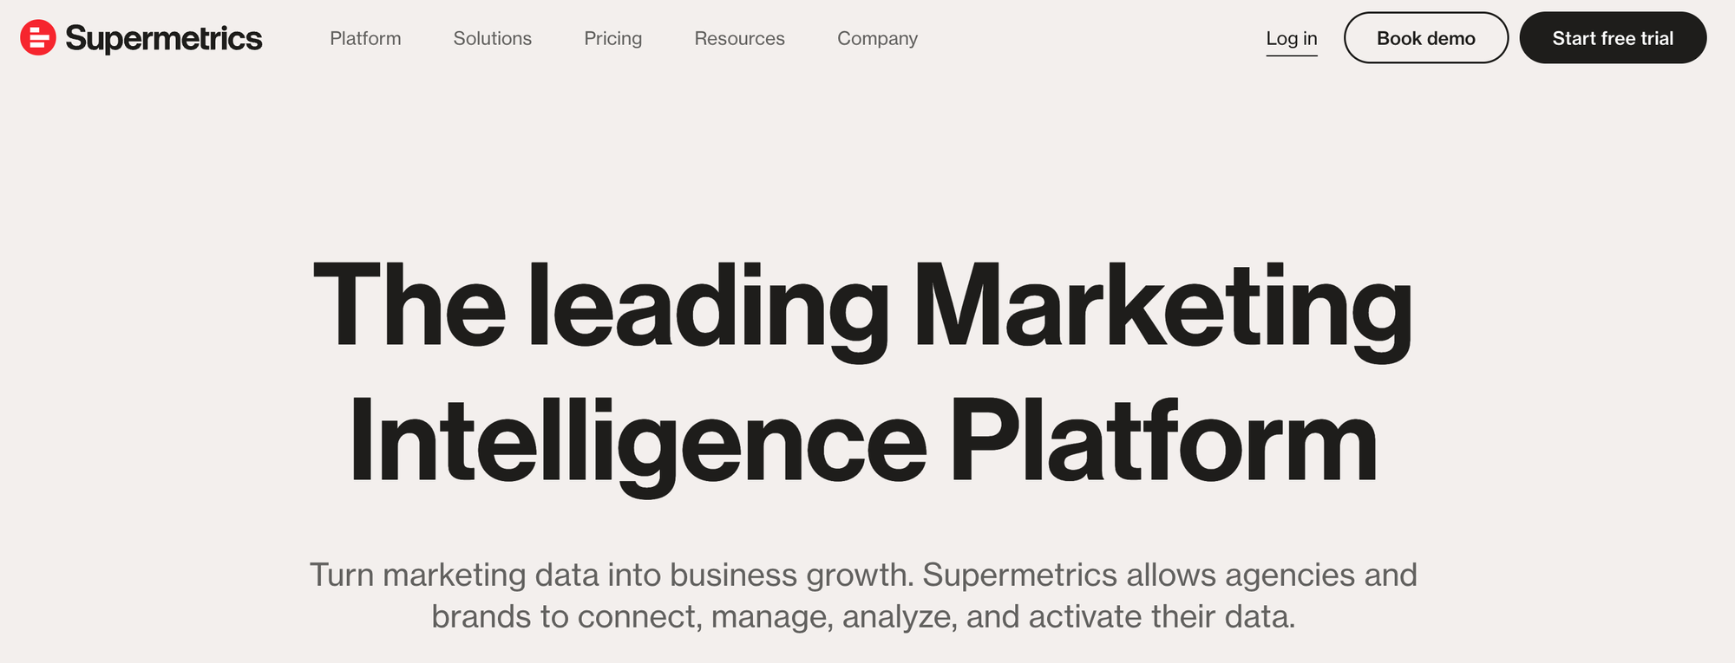Select the black Start free trial pill button
The width and height of the screenshot is (1735, 663).
coord(1614,38)
